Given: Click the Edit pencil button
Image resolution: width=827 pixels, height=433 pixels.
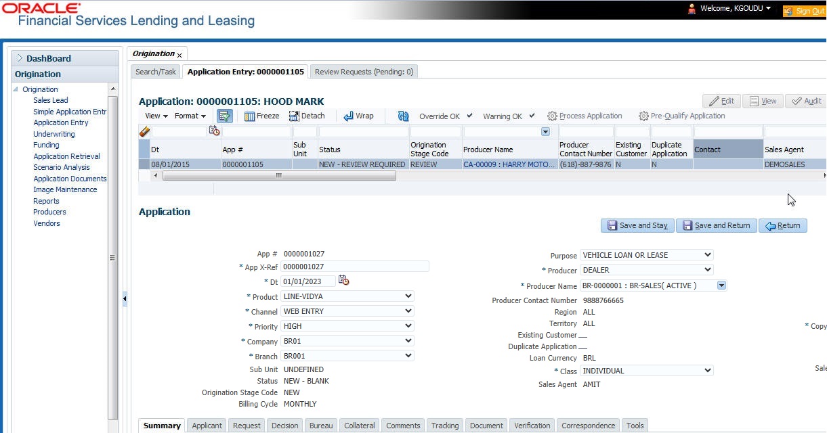Looking at the screenshot, I should pyautogui.click(x=721, y=101).
